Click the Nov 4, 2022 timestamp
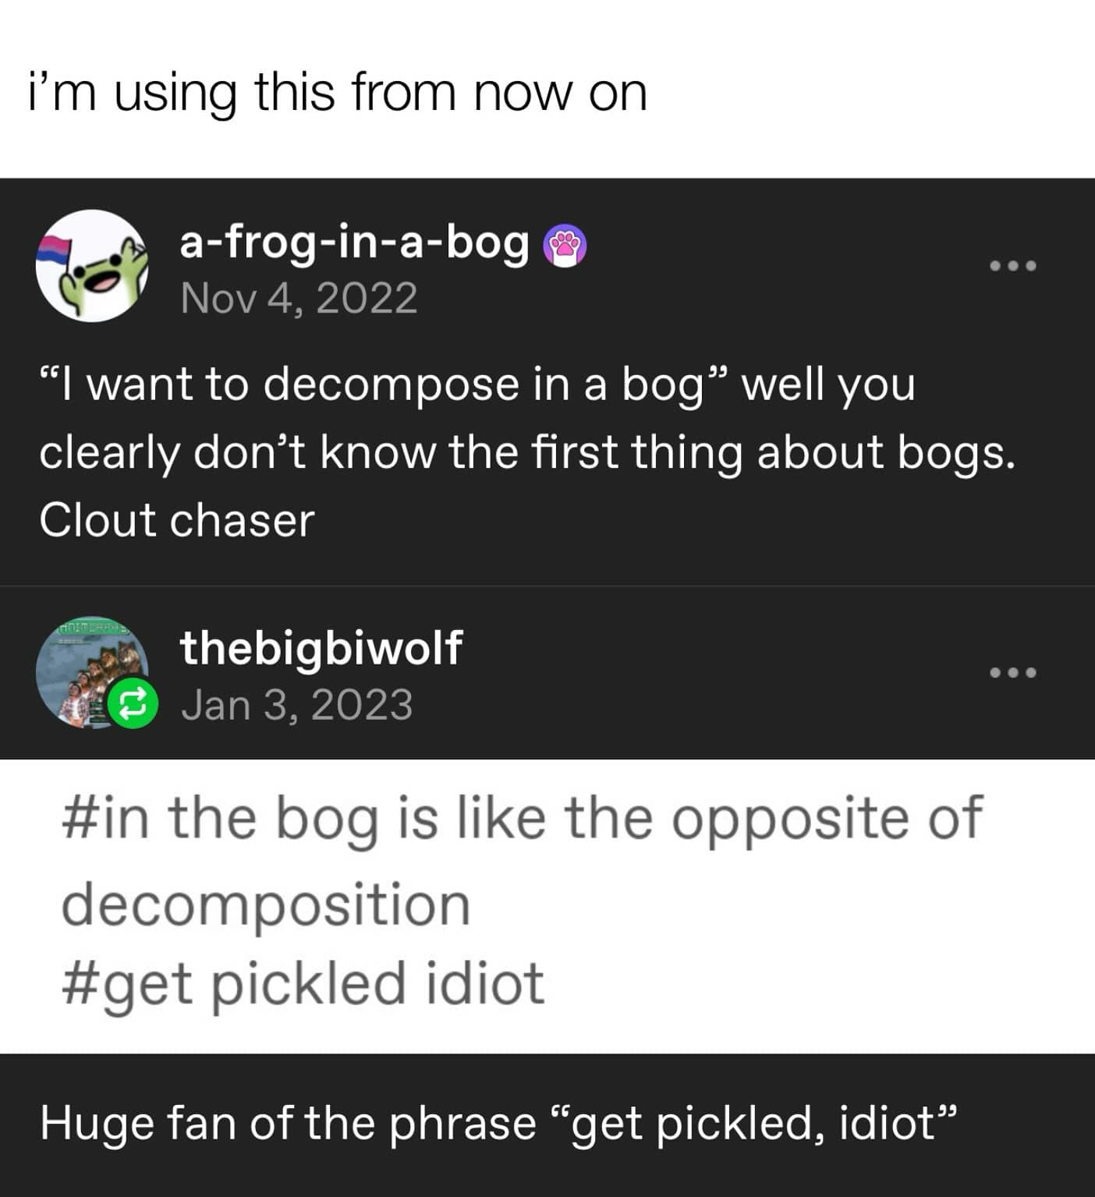1095x1197 pixels. (299, 298)
